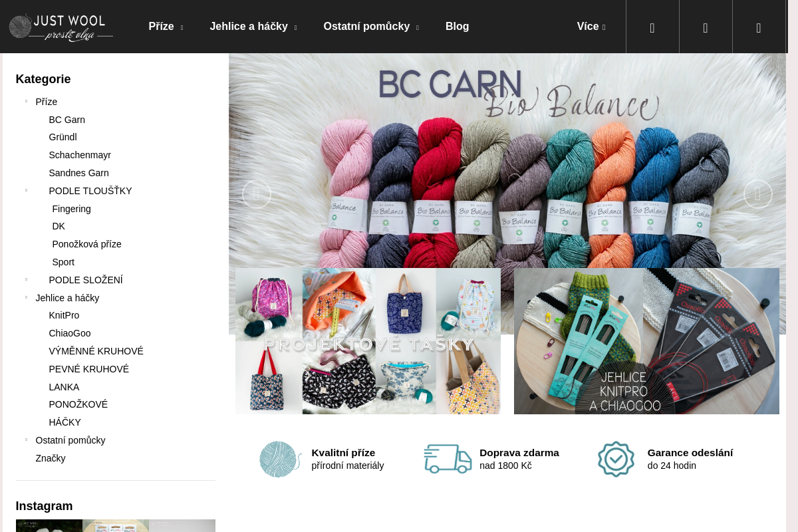The height and width of the screenshot is (532, 798).
Task: Open the search icon in header
Action: [x=652, y=28]
